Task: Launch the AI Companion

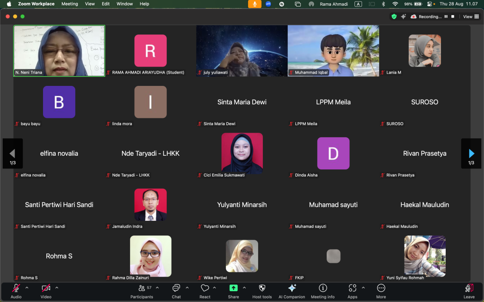Action: [292, 291]
